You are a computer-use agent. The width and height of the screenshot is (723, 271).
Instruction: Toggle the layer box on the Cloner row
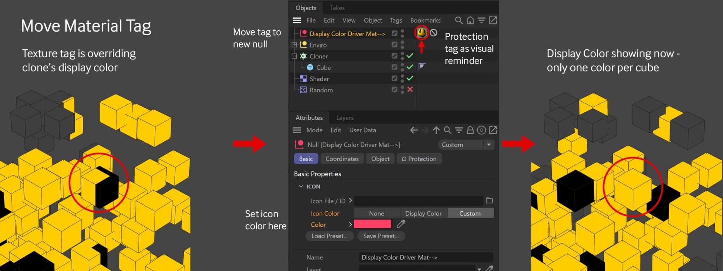point(394,56)
